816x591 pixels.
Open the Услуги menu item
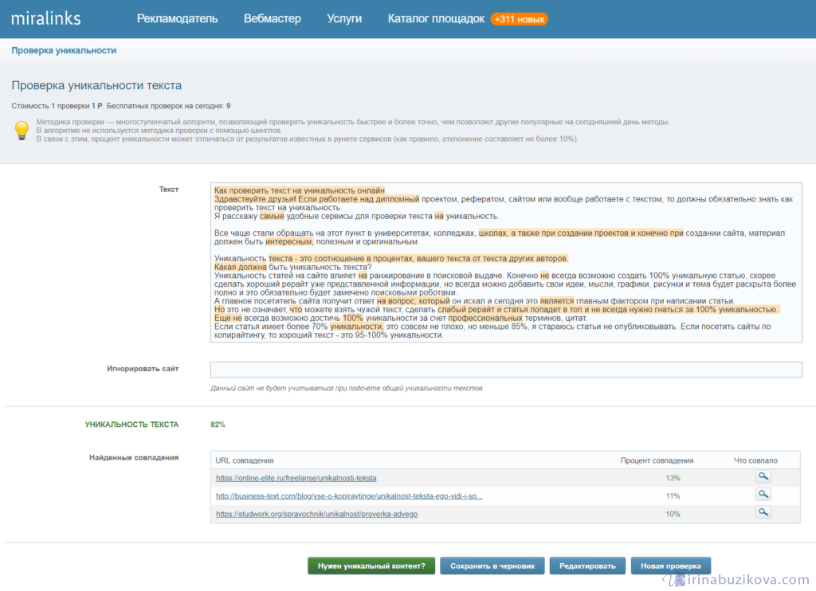pos(344,18)
